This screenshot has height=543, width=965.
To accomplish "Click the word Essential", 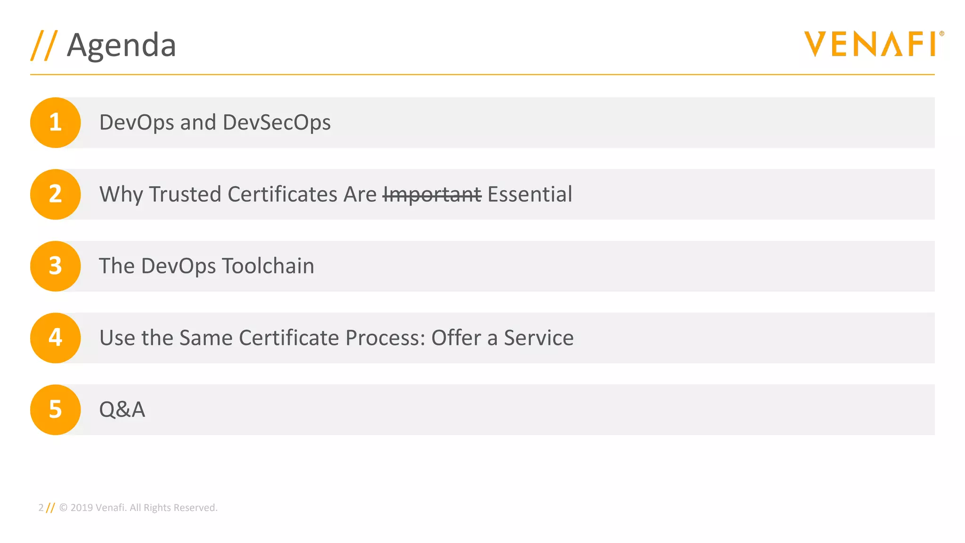I will coord(530,194).
